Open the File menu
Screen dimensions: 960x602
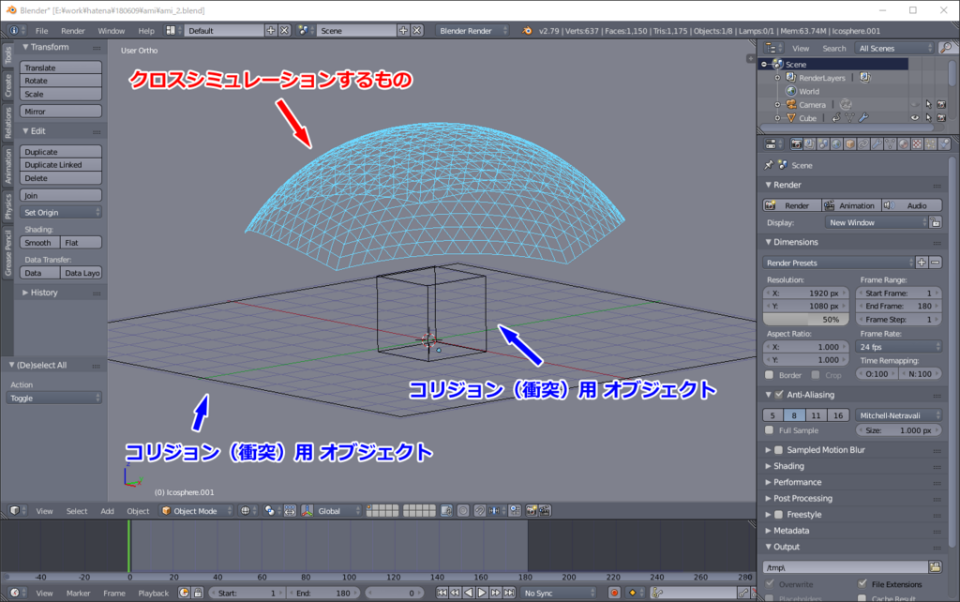[x=41, y=31]
